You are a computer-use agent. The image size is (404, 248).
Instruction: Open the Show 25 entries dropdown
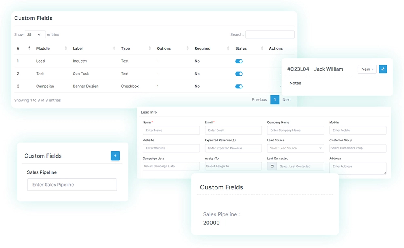click(x=35, y=34)
